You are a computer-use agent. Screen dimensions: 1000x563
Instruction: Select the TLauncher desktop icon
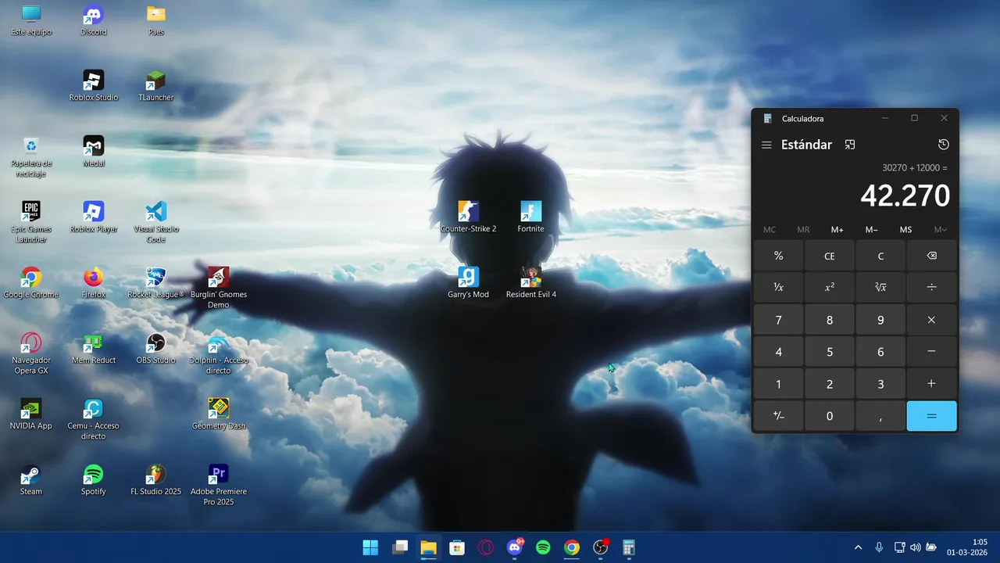tap(156, 86)
